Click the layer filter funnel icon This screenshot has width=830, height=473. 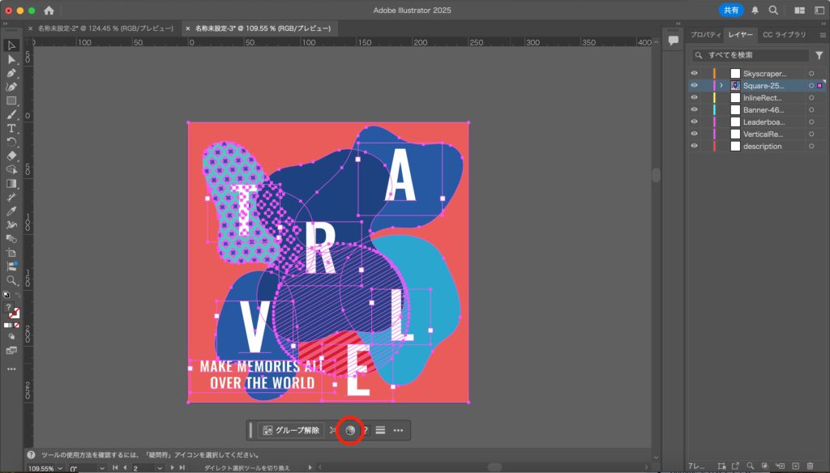pos(819,56)
